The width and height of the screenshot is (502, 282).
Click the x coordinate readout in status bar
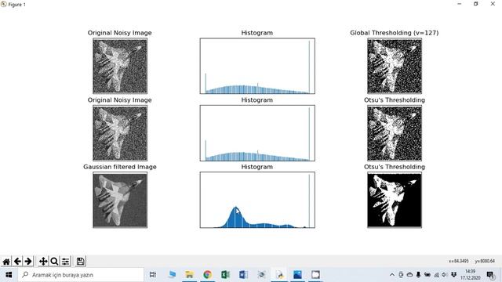tap(458, 261)
